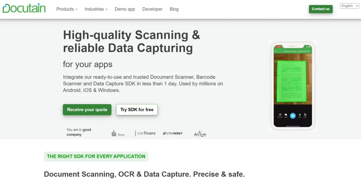The height and width of the screenshot is (179, 361).
Task: Open the Blog page from the menu
Action: pyautogui.click(x=174, y=9)
